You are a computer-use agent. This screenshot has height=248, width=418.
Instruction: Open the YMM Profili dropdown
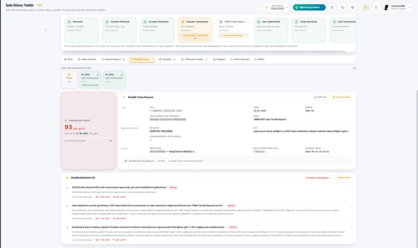pos(276,7)
